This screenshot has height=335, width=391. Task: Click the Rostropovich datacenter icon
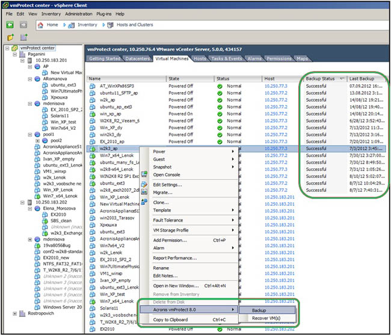(x=22, y=313)
